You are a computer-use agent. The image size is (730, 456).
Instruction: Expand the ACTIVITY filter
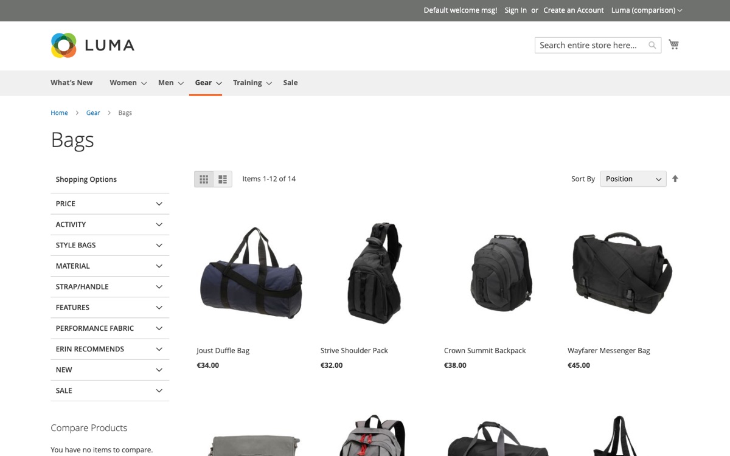tap(110, 224)
